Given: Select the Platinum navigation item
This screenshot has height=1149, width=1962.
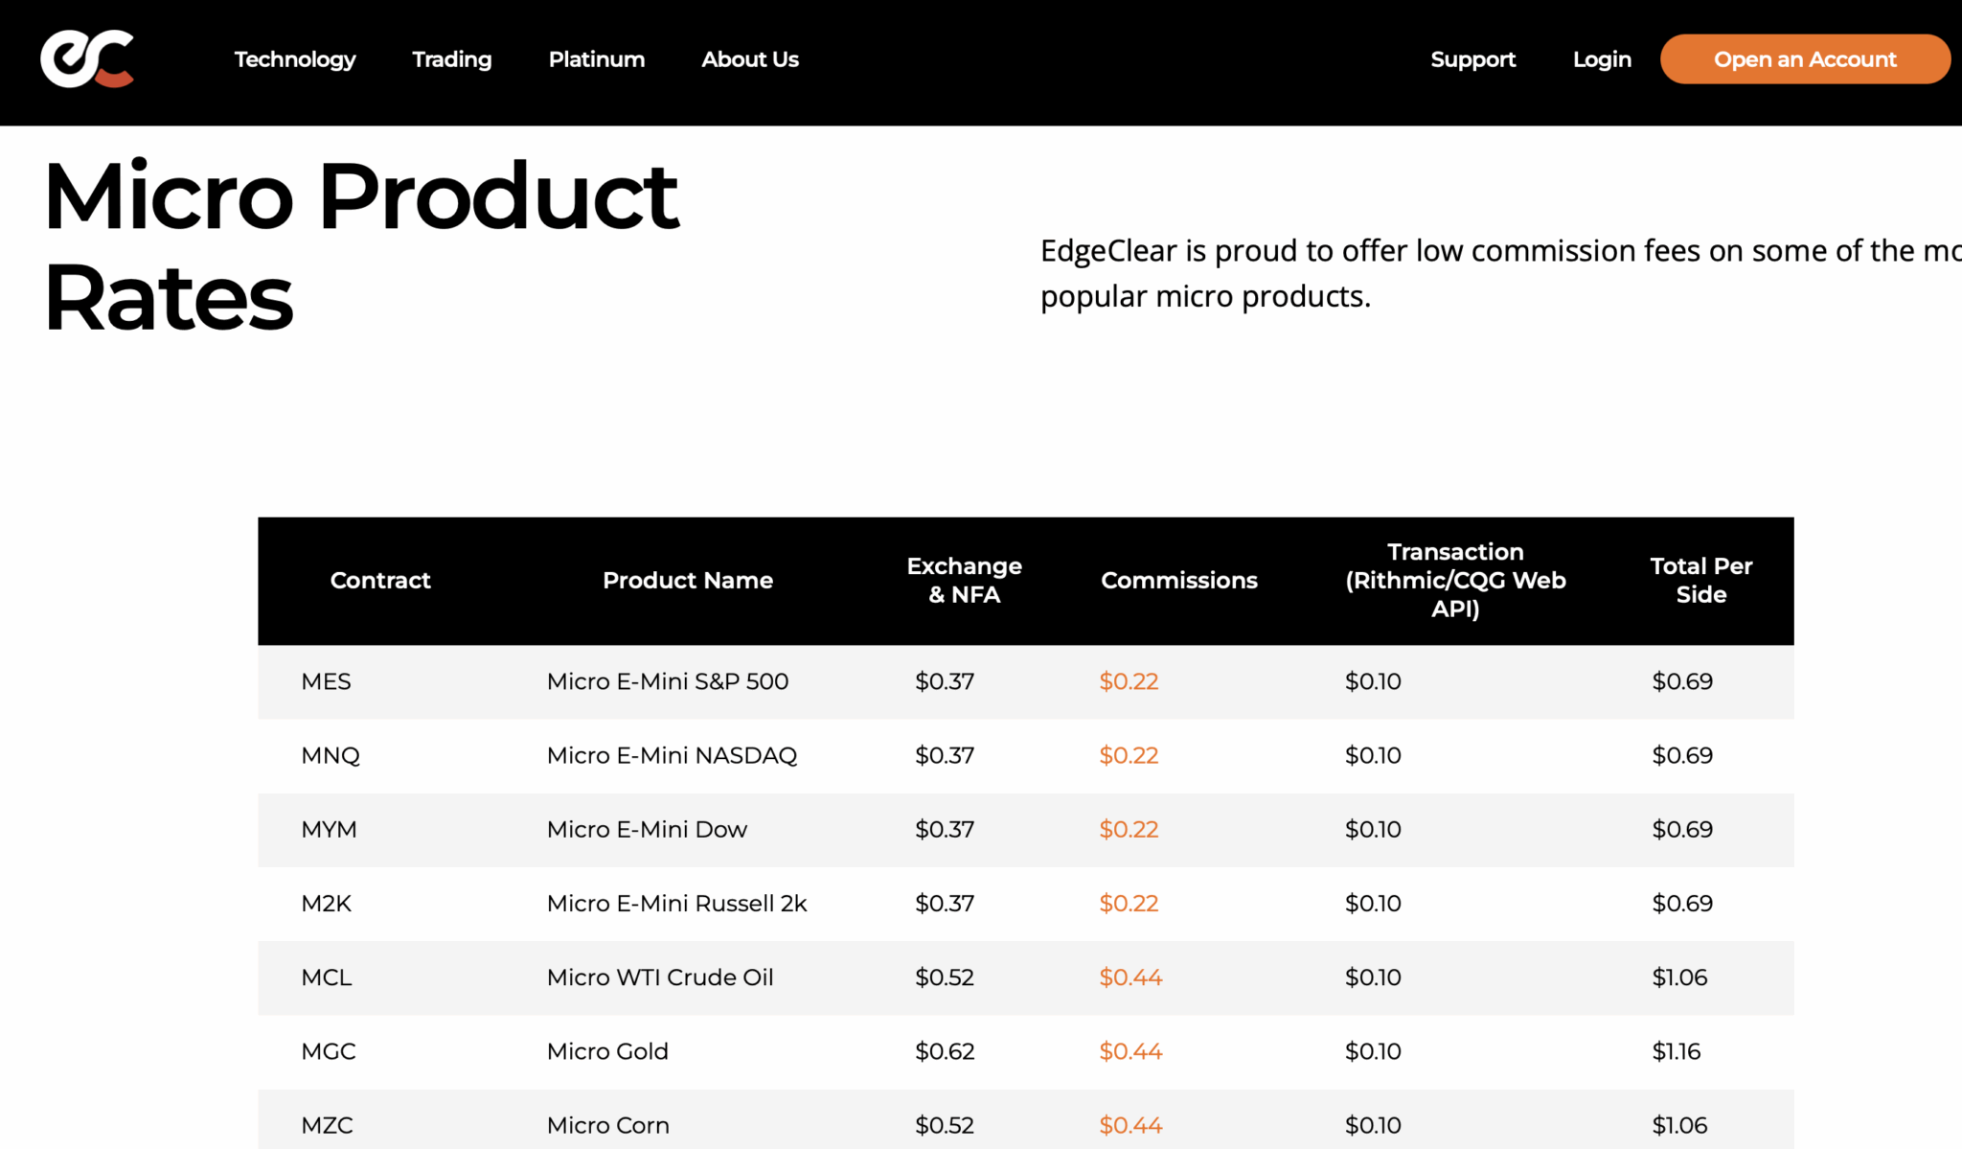Looking at the screenshot, I should 596,59.
